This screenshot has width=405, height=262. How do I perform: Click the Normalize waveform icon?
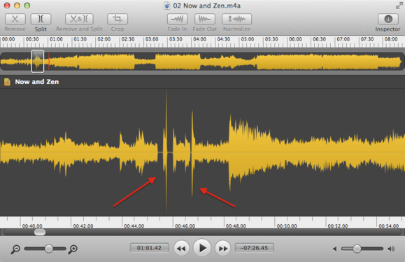tap(236, 19)
